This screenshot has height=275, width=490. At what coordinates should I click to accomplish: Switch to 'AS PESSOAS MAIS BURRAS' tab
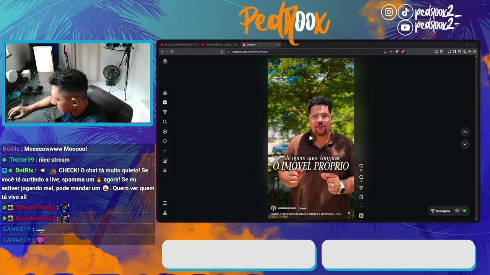coord(179,45)
